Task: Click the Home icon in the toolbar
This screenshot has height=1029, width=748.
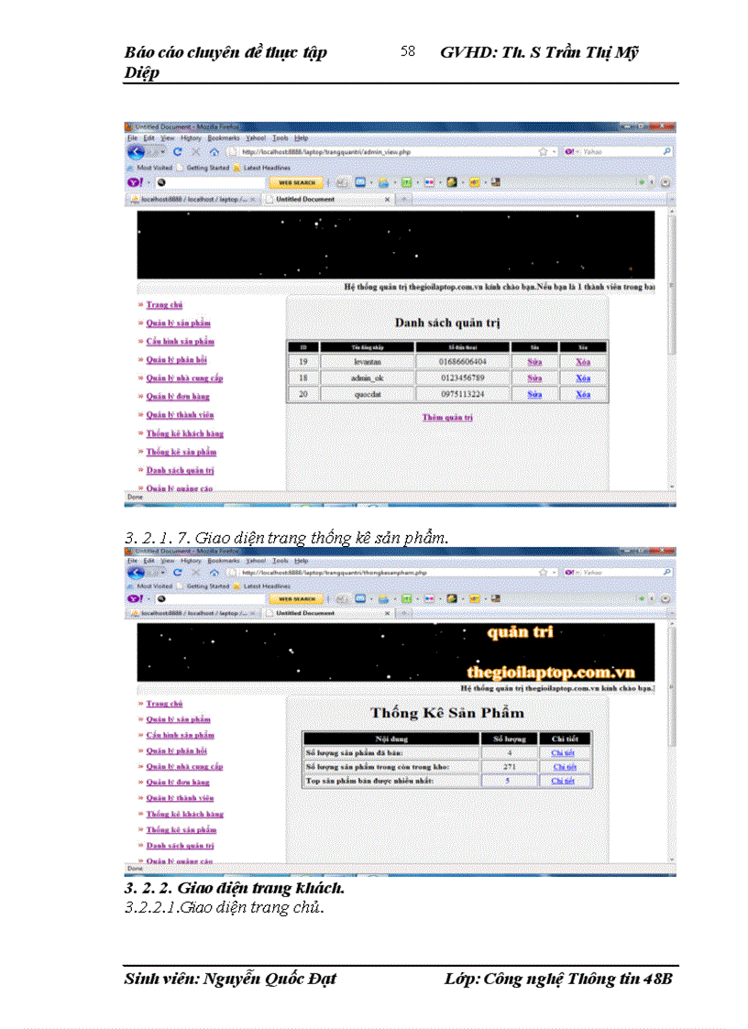Action: 214,151
